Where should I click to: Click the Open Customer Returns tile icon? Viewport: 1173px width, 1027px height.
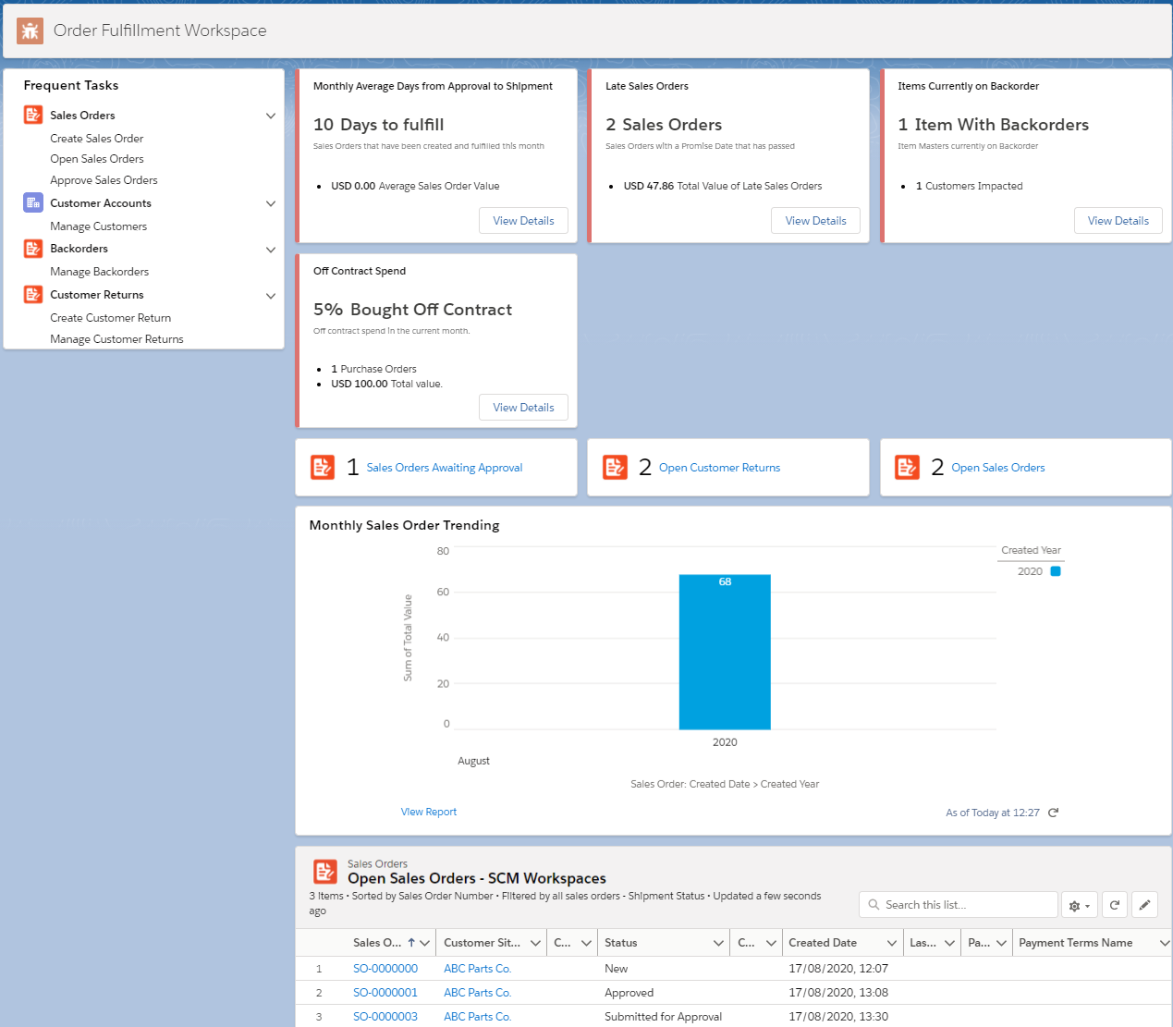point(615,467)
